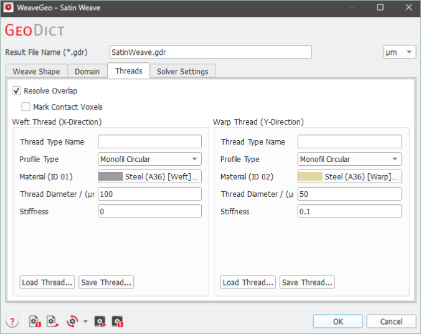Confirm with the OK button
The height and width of the screenshot is (334, 421).
tap(338, 322)
